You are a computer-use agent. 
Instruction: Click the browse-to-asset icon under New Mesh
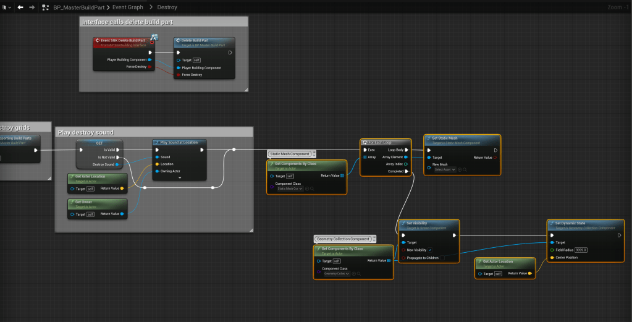tap(465, 169)
